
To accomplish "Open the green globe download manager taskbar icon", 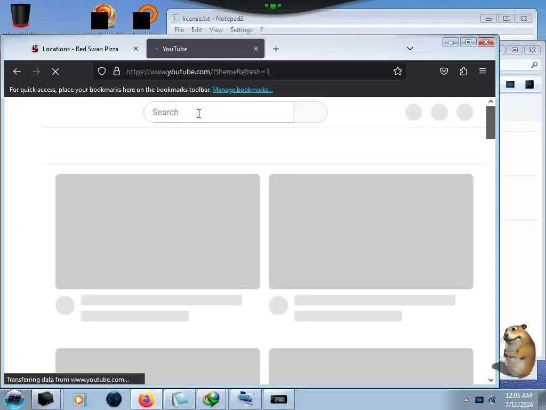I will click(x=212, y=399).
